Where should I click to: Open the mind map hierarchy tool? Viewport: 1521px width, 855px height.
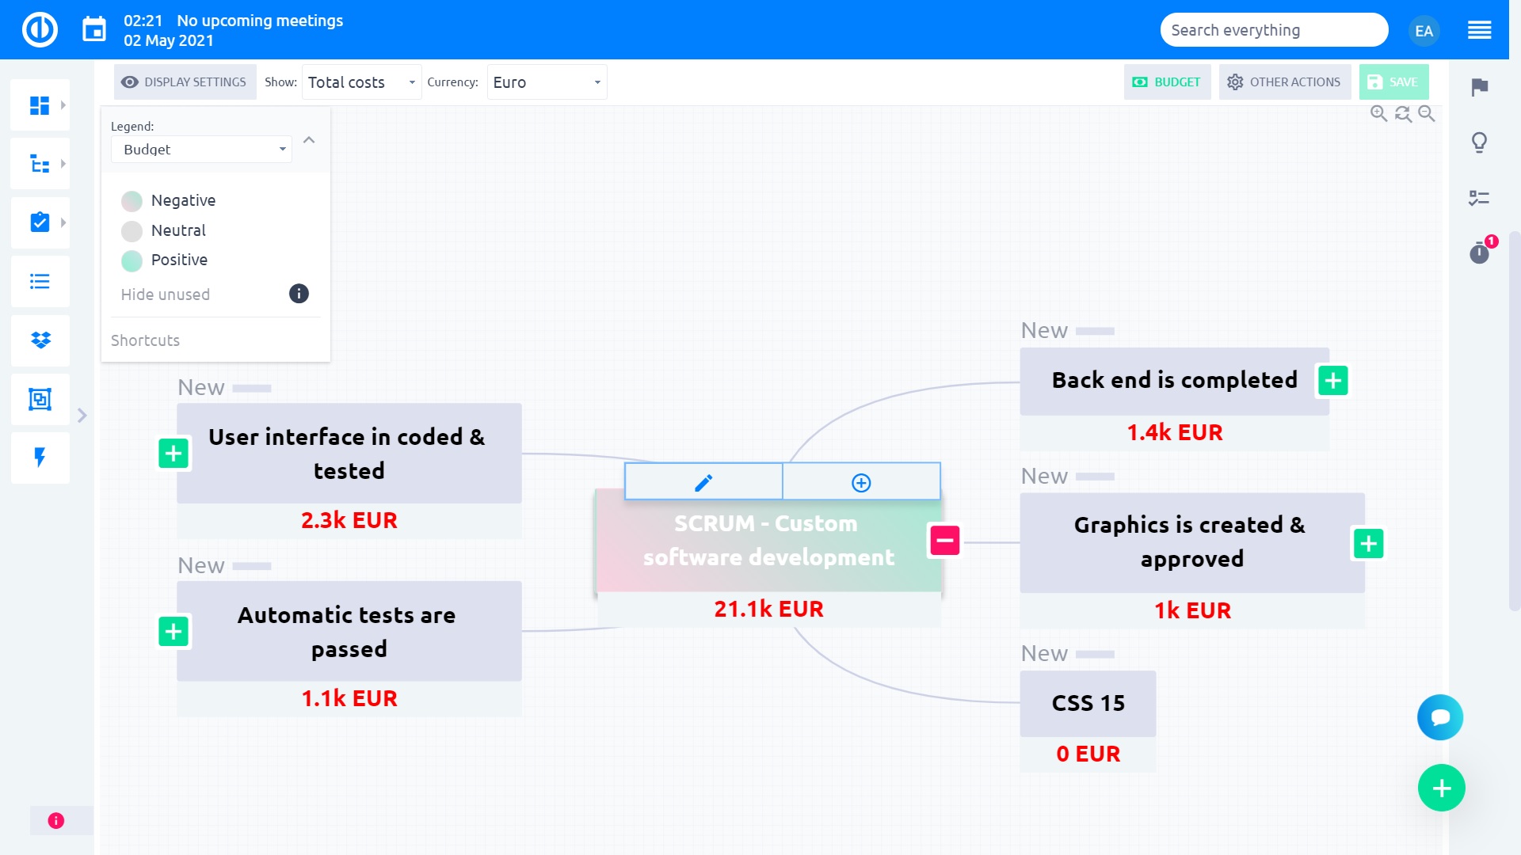click(x=40, y=163)
